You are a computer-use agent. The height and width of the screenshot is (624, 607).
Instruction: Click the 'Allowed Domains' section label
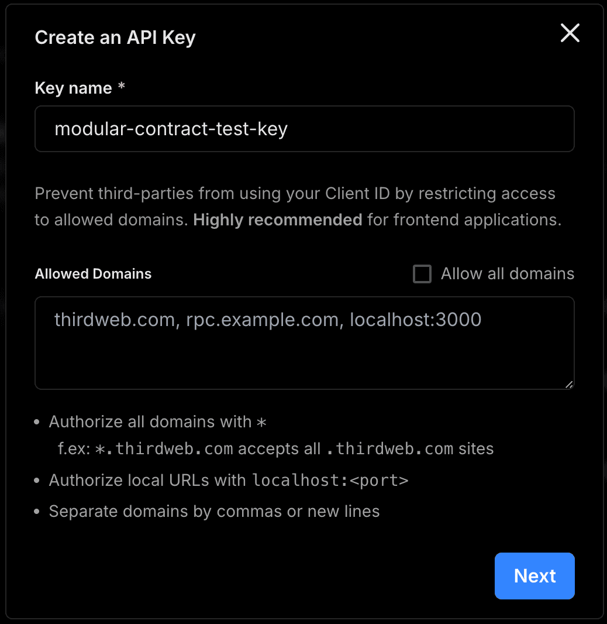(x=93, y=274)
